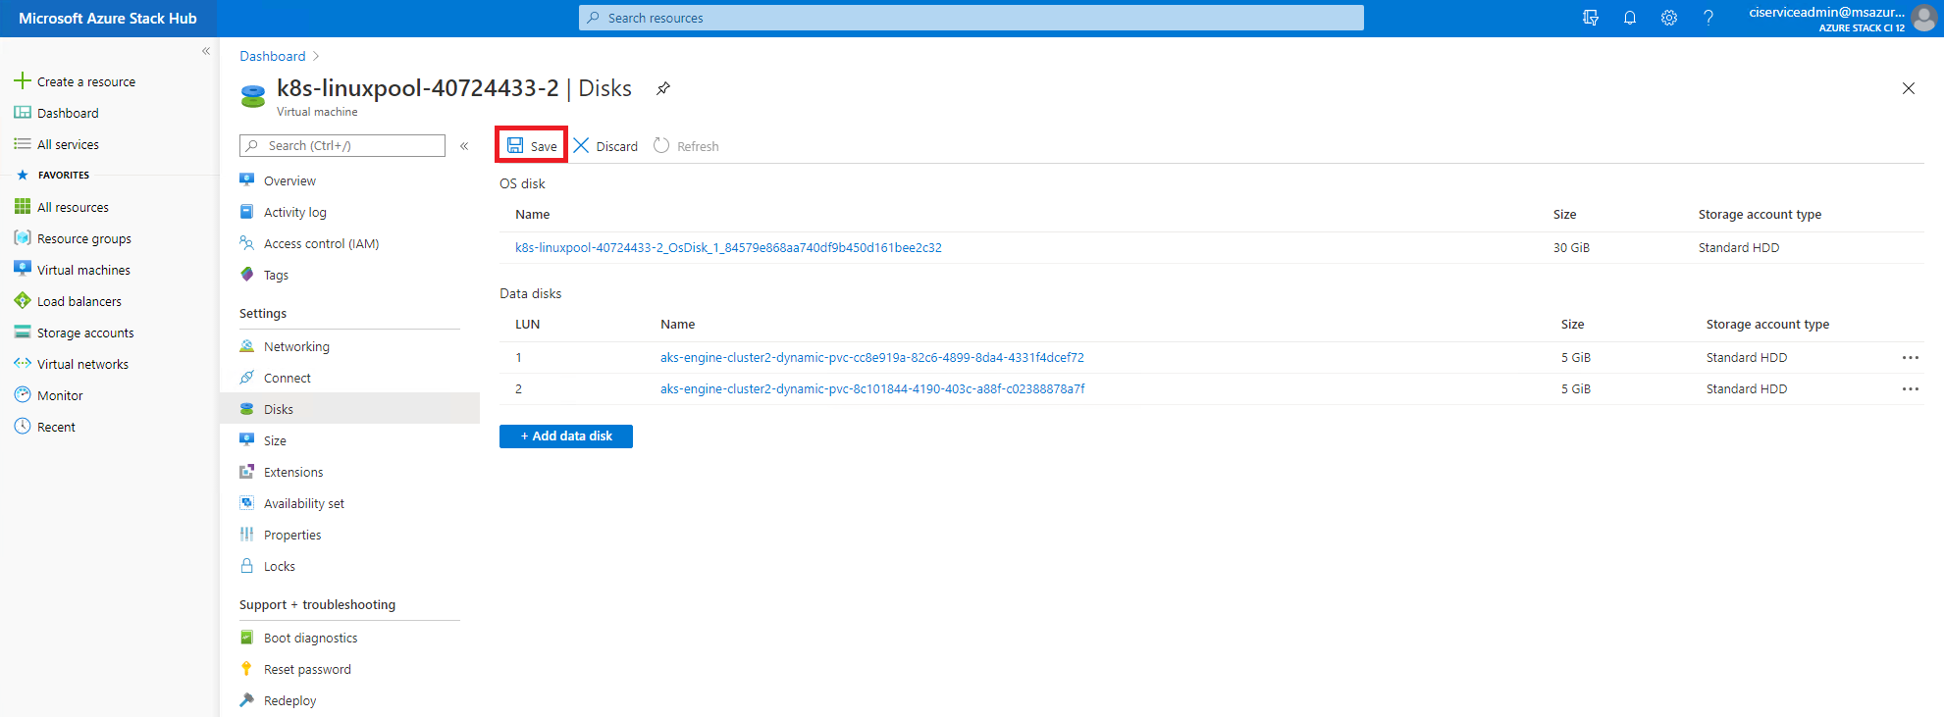Open context menu for LUN 1 disk
This screenshot has width=1944, height=717.
click(1910, 357)
